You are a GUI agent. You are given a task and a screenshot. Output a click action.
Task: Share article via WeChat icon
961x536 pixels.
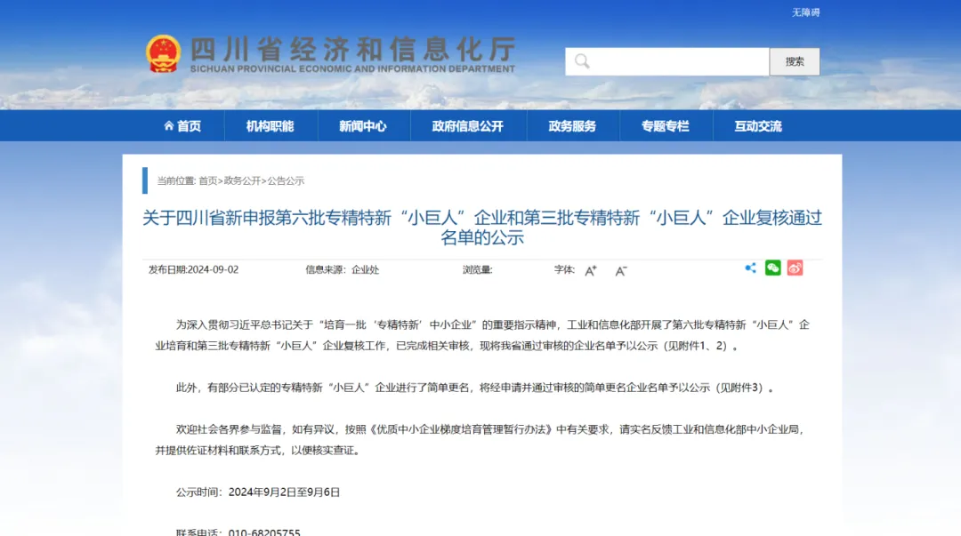click(x=772, y=268)
